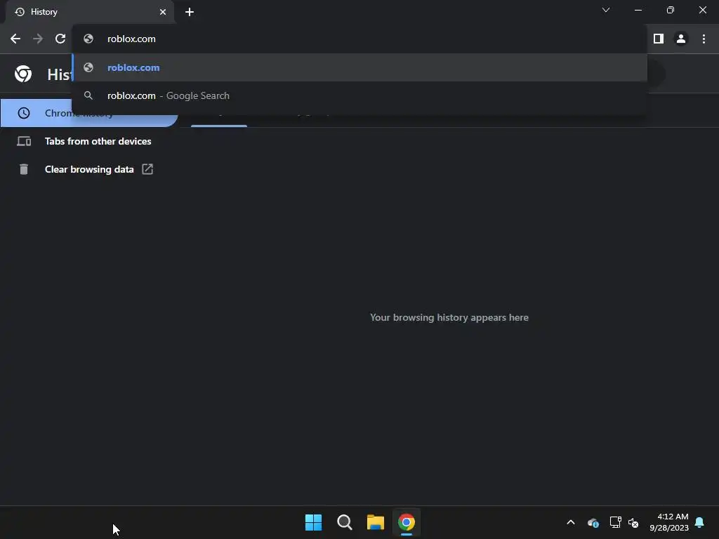Click the muted volume tray icon

pyautogui.click(x=633, y=522)
